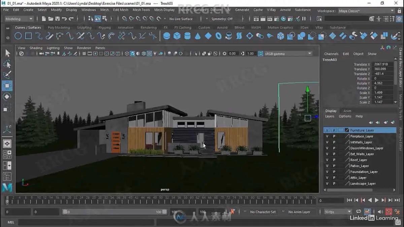The image size is (404, 227).
Task: Toggle Auto Keyframe button near timeline
Action: point(389,212)
